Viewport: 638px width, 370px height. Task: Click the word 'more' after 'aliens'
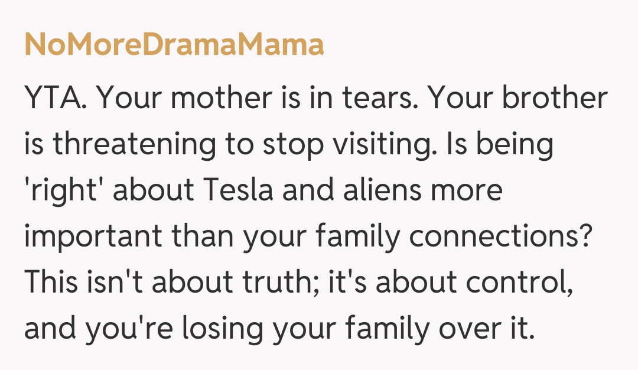[x=471, y=191]
